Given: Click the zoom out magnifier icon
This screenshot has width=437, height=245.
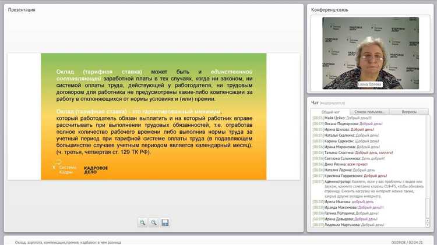Looking at the screenshot, I should pyautogui.click(x=154, y=222).
